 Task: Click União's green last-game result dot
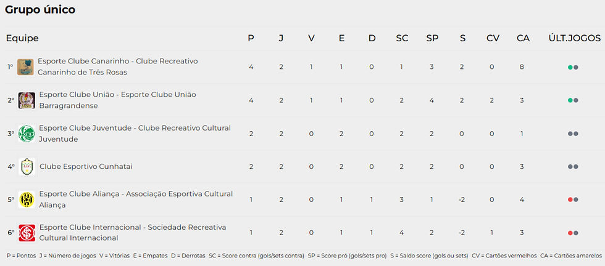tap(570, 100)
